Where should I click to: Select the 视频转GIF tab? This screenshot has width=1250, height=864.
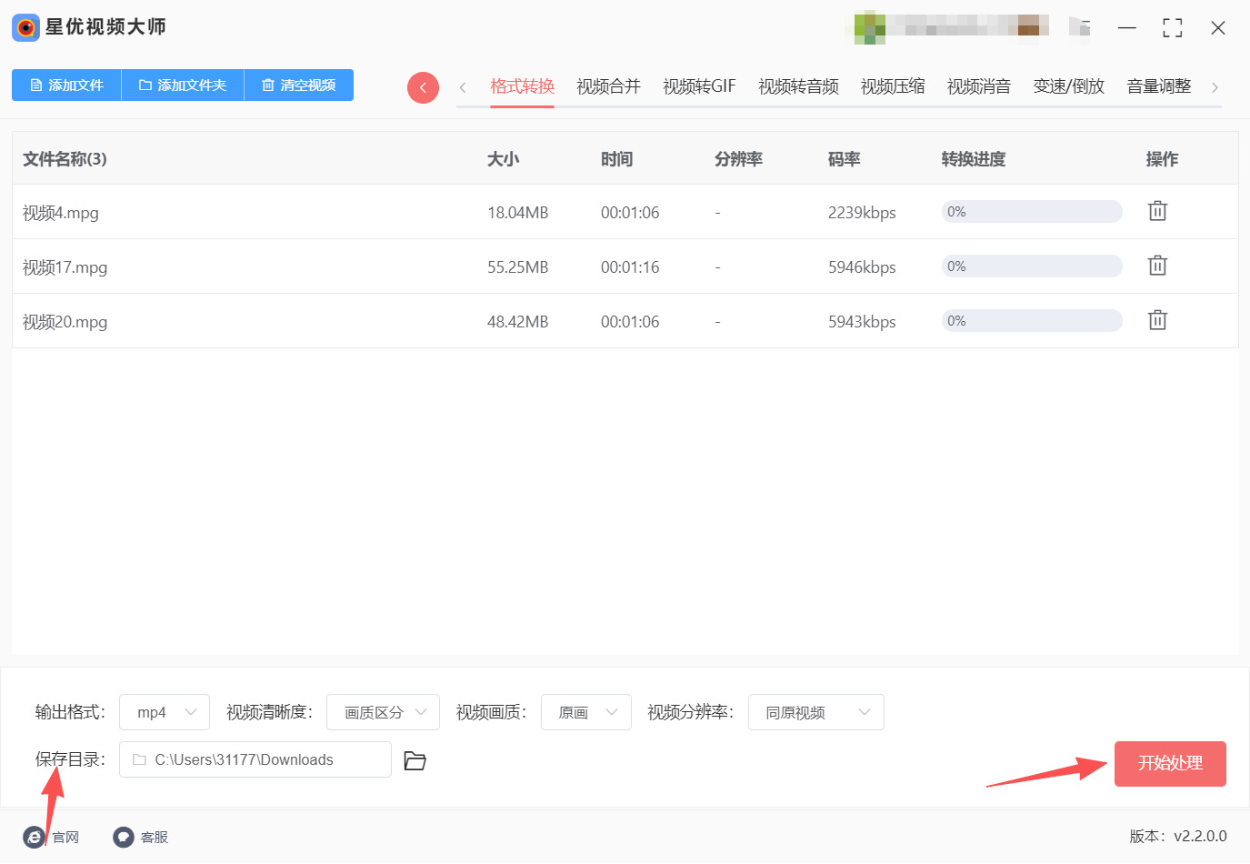tap(699, 86)
